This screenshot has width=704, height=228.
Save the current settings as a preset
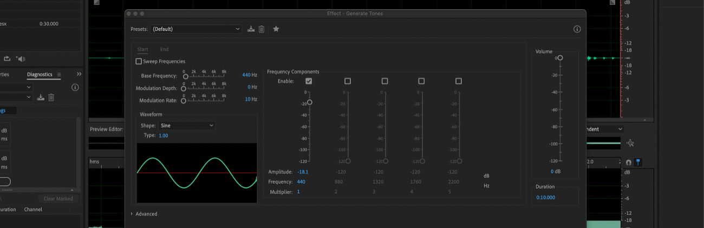point(251,29)
